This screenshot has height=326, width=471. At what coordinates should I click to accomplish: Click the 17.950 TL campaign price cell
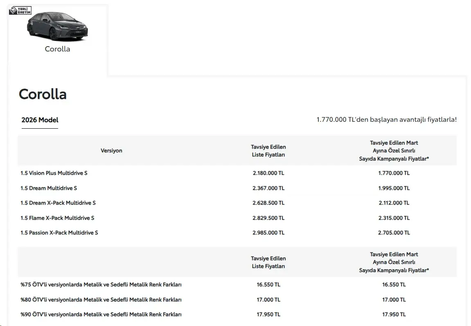394,314
